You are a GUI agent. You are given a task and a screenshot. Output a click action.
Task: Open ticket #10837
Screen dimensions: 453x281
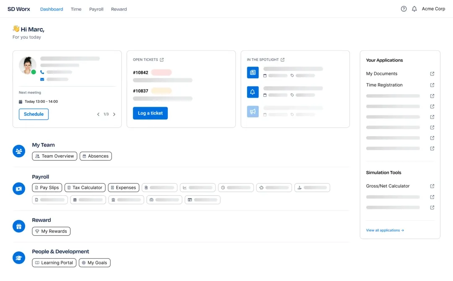tap(141, 91)
